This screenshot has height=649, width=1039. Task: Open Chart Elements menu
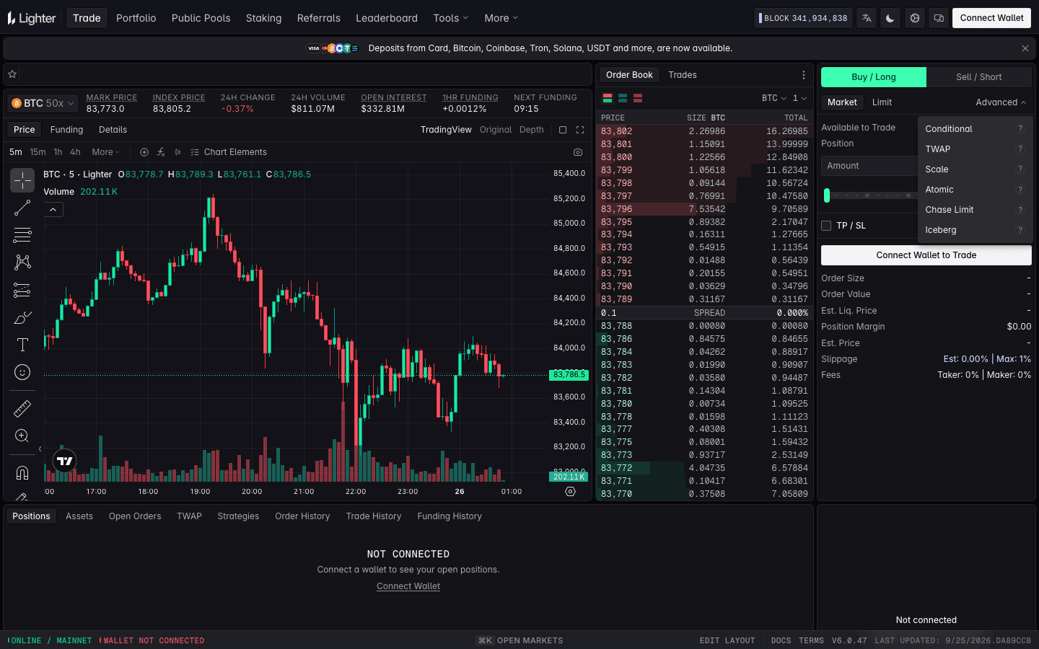pyautogui.click(x=229, y=152)
